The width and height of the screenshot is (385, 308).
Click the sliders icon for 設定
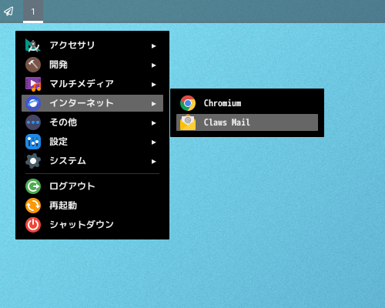point(33,142)
